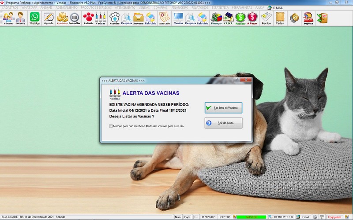Click the user icon at status bar end
The width and height of the screenshot is (353, 220).
click(347, 217)
